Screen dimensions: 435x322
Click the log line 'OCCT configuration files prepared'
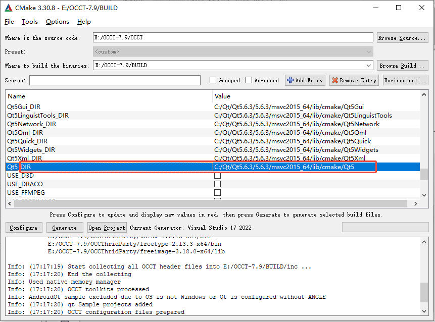96,312
